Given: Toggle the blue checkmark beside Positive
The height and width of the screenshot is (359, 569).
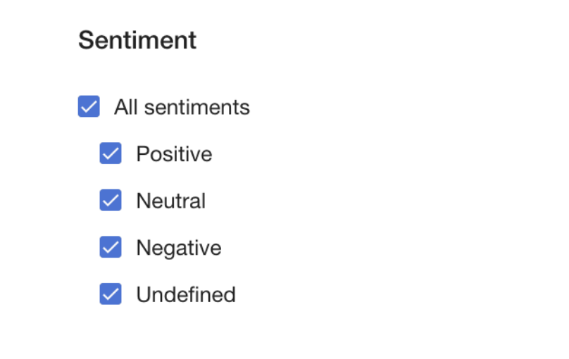Looking at the screenshot, I should pyautogui.click(x=111, y=153).
